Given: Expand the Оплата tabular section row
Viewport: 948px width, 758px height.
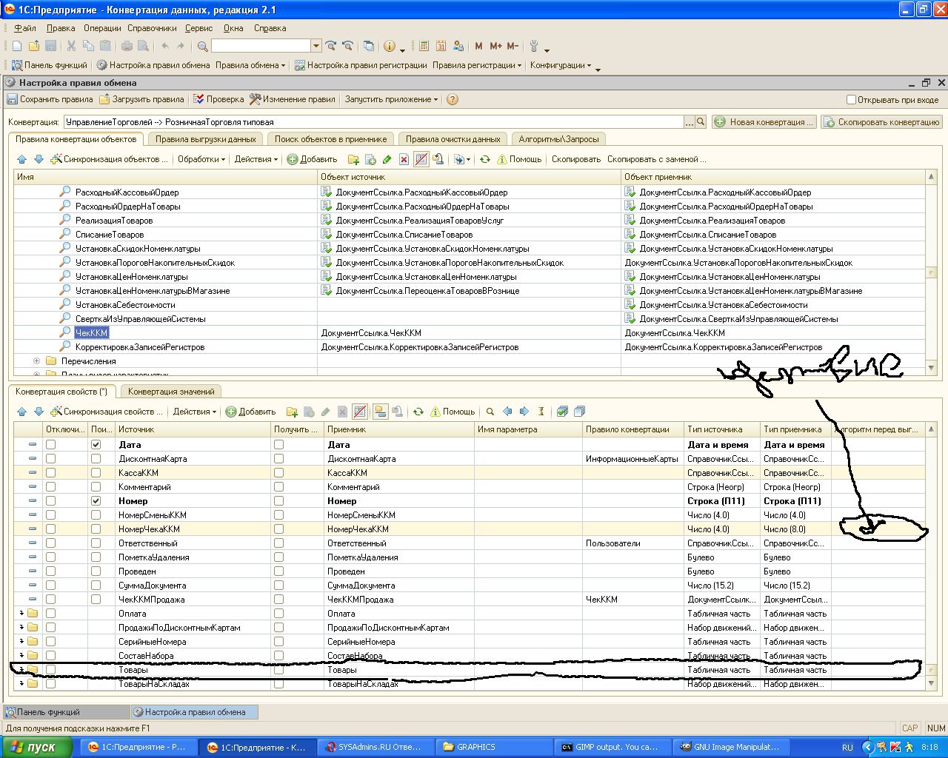Looking at the screenshot, I should 22,614.
